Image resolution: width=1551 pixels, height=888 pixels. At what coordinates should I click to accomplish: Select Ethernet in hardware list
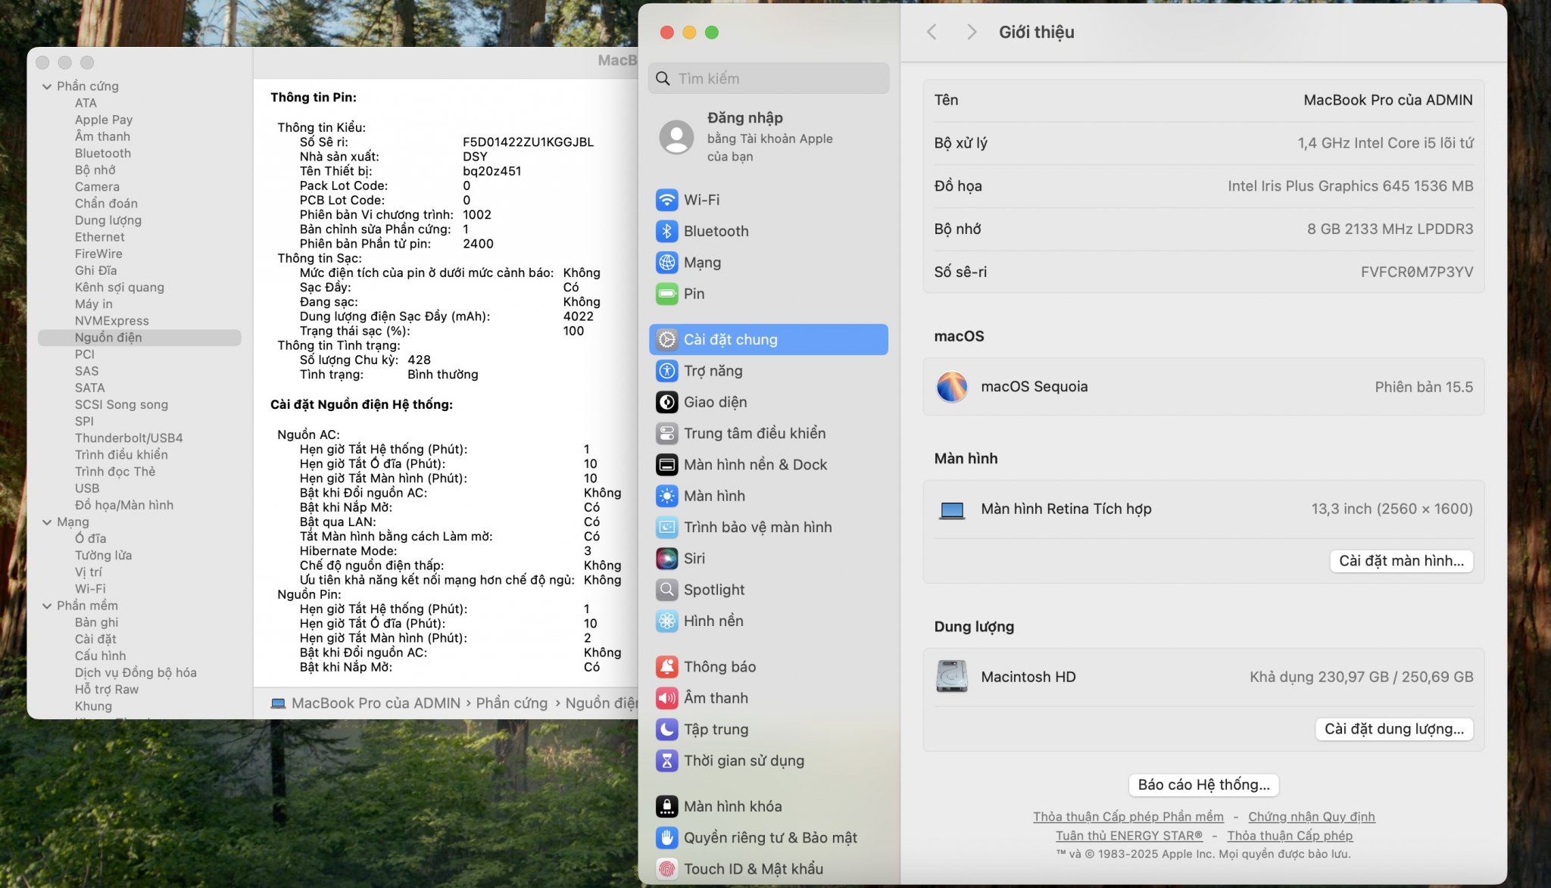[99, 237]
